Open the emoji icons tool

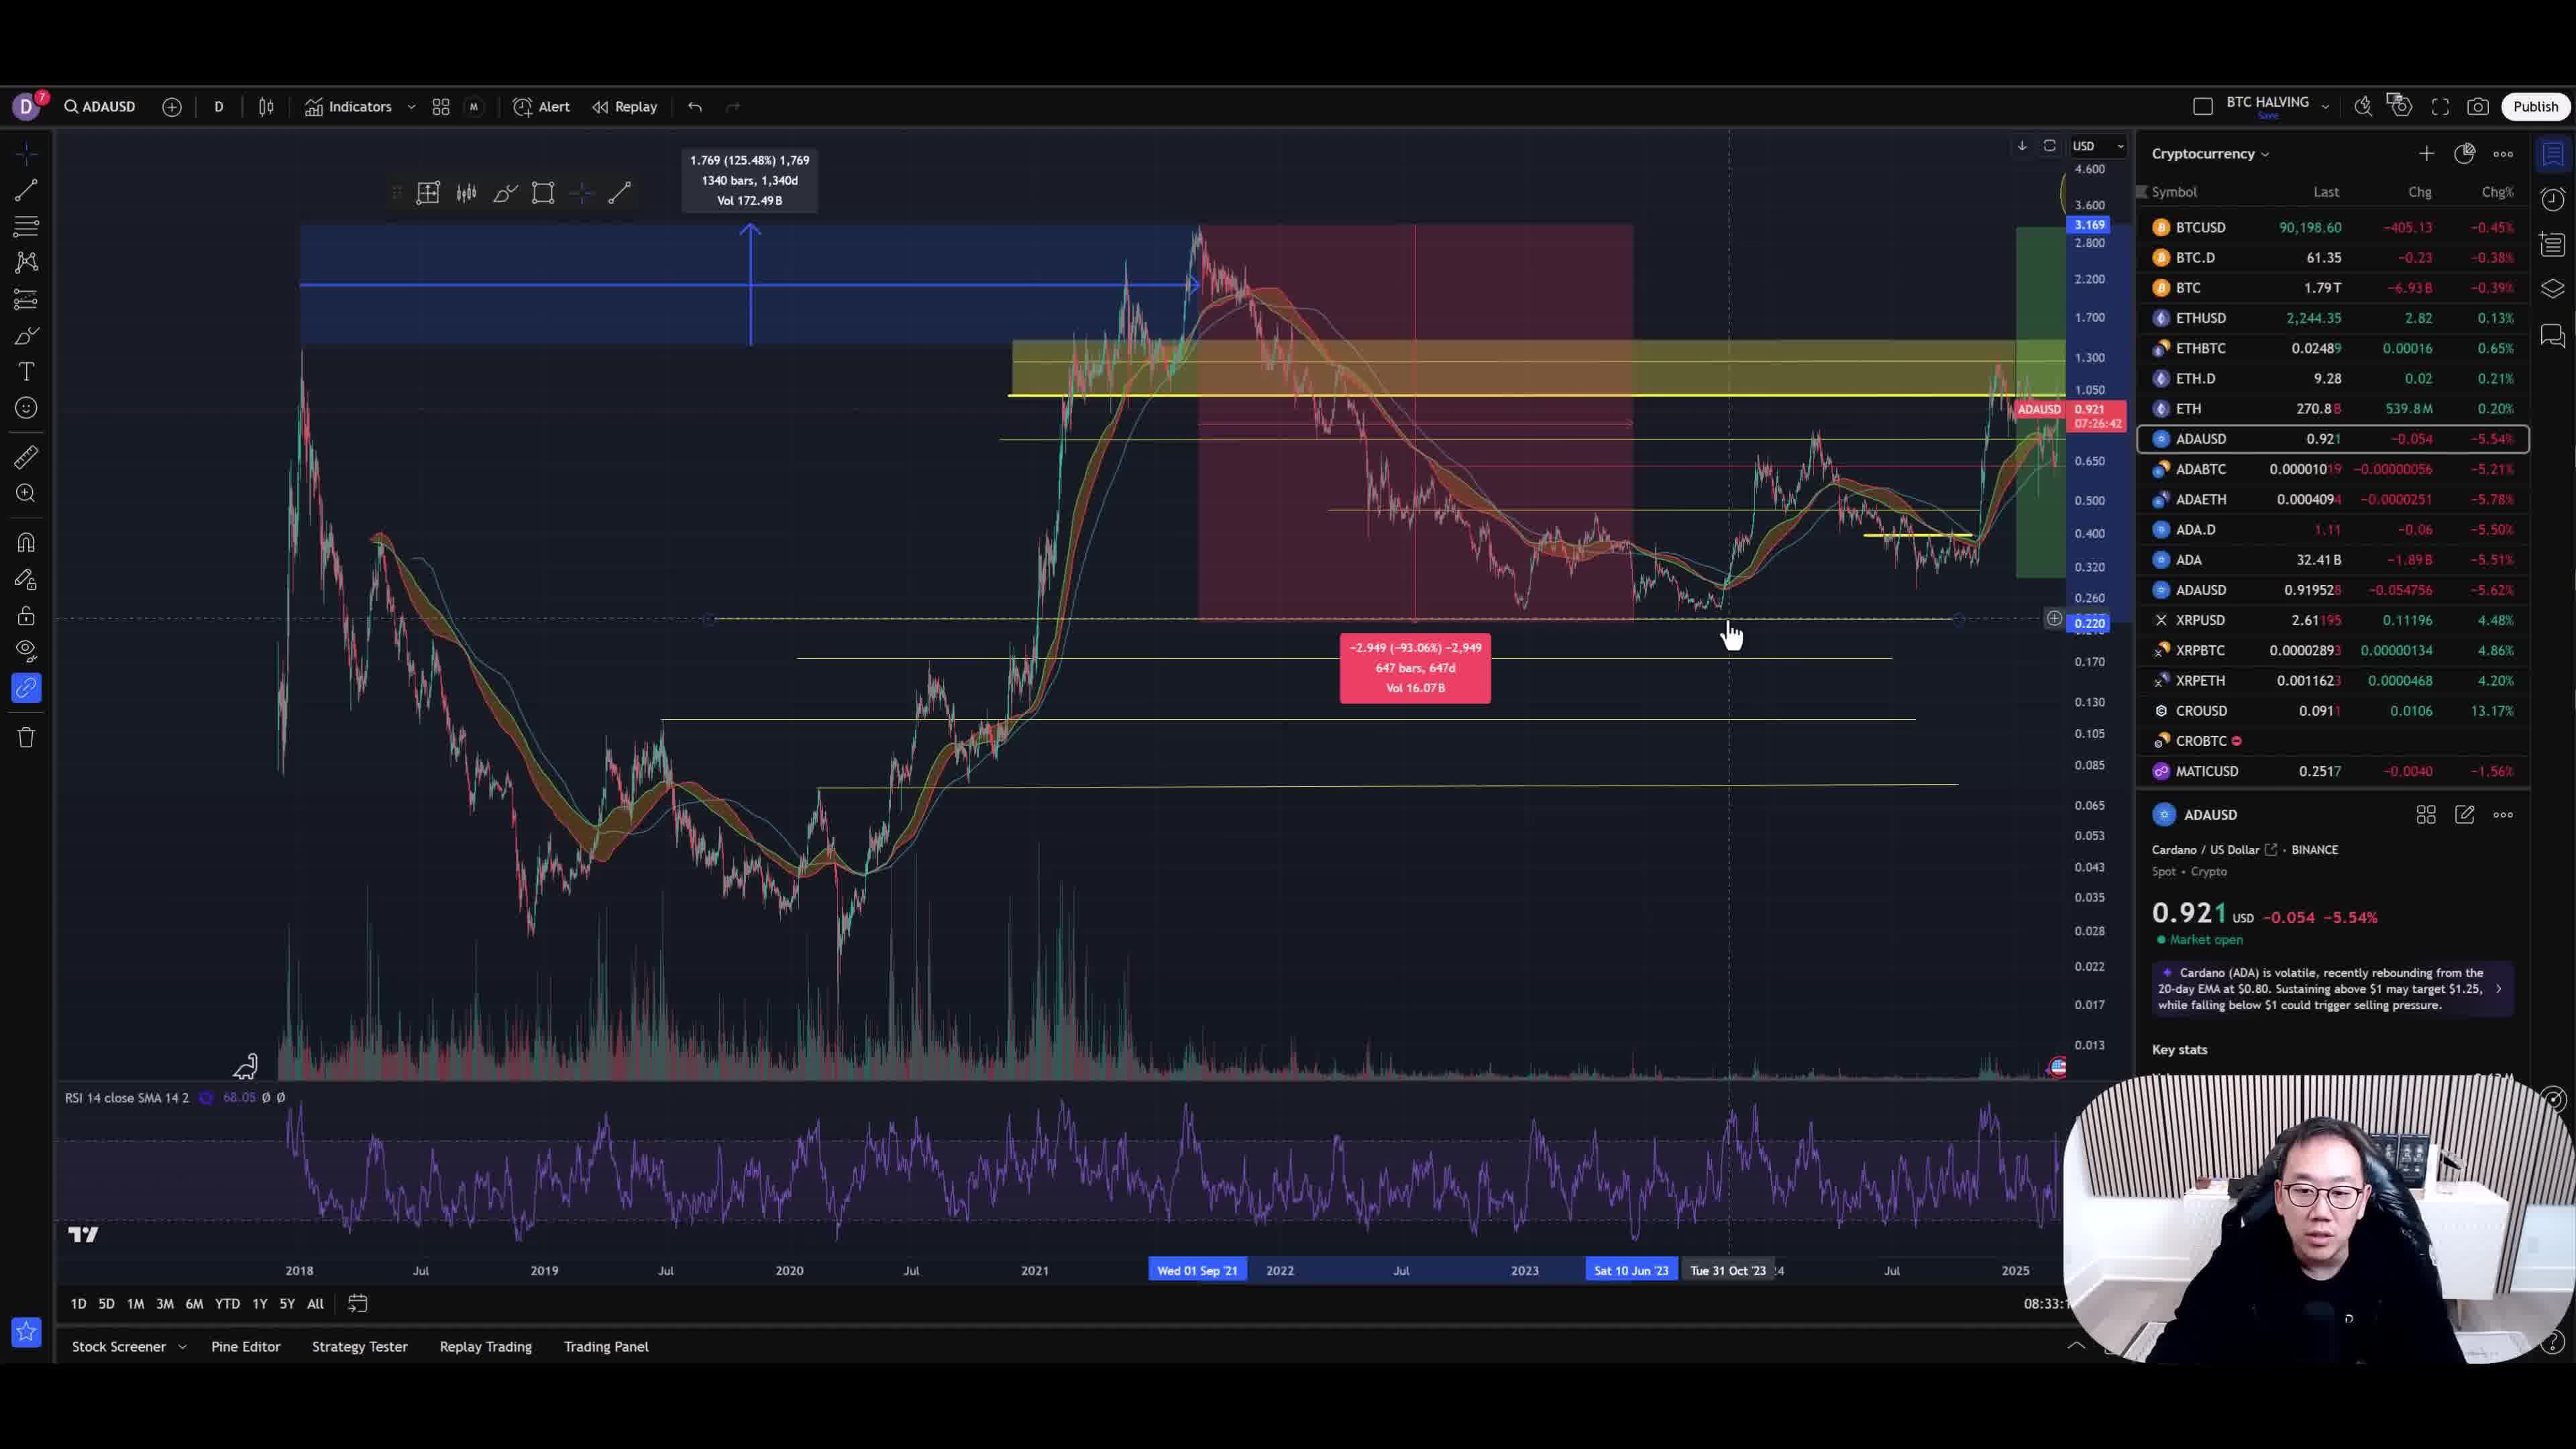click(26, 408)
